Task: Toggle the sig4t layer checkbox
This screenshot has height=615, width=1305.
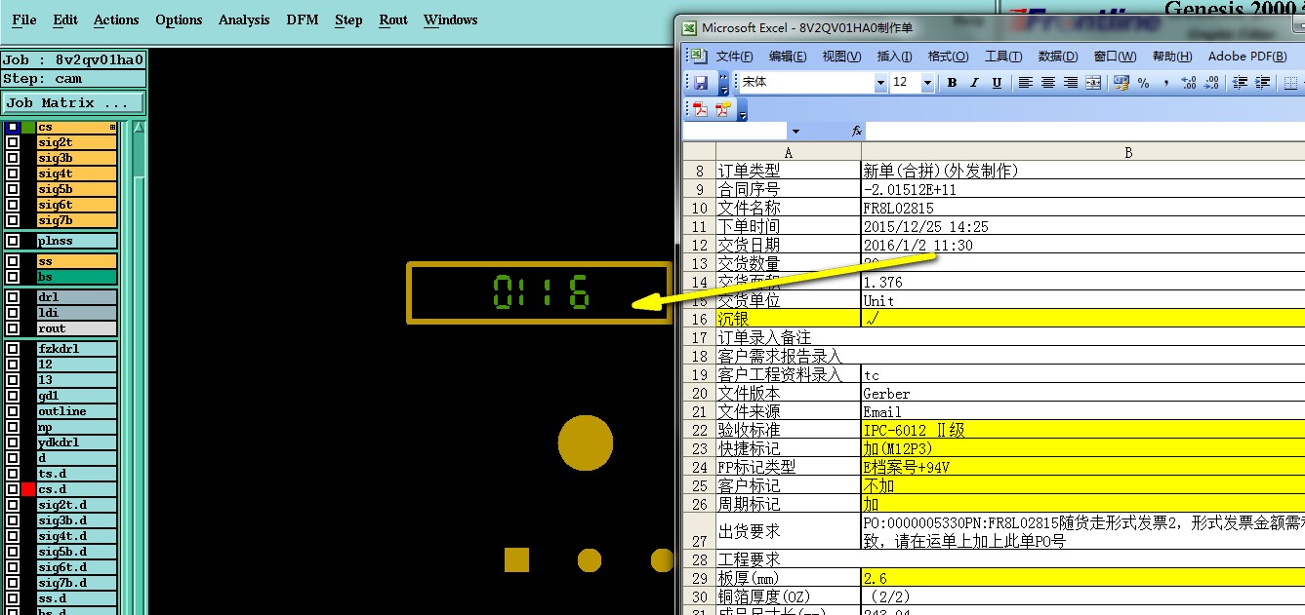Action: click(x=12, y=173)
